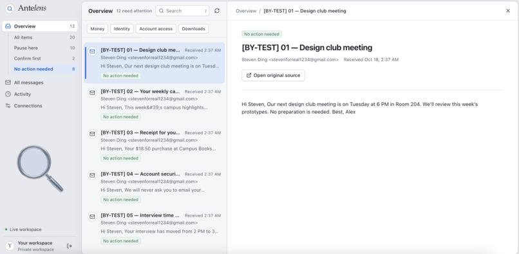The width and height of the screenshot is (519, 254).
Task: Click the sign-out icon beside Your workspace
Action: 69,246
